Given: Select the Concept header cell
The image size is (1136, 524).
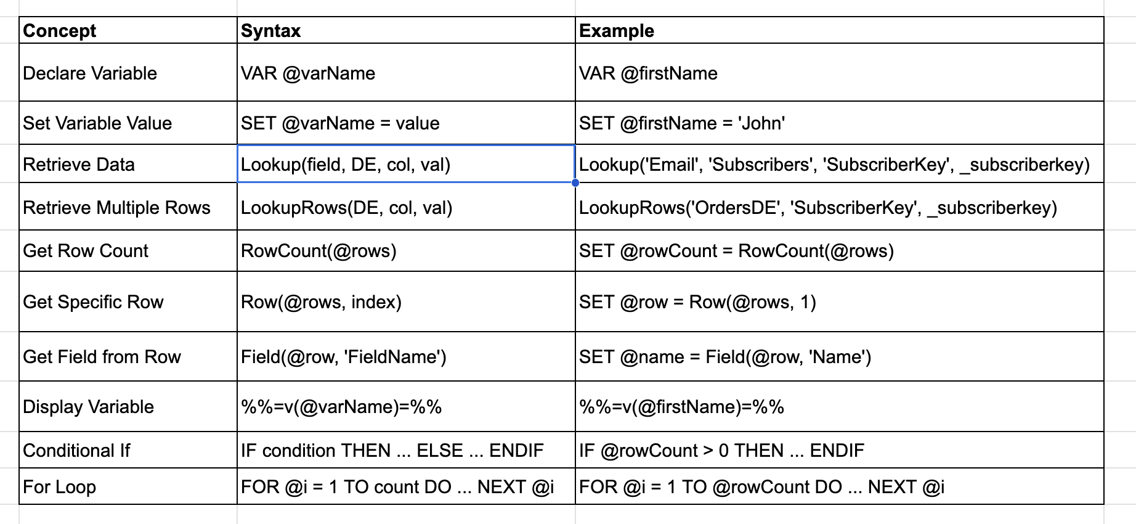Looking at the screenshot, I should point(128,30).
